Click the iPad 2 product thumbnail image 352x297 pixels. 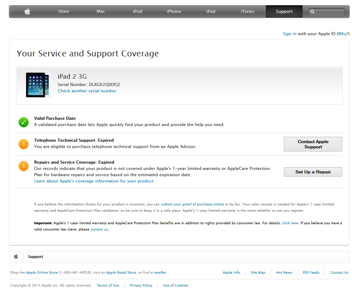point(38,85)
